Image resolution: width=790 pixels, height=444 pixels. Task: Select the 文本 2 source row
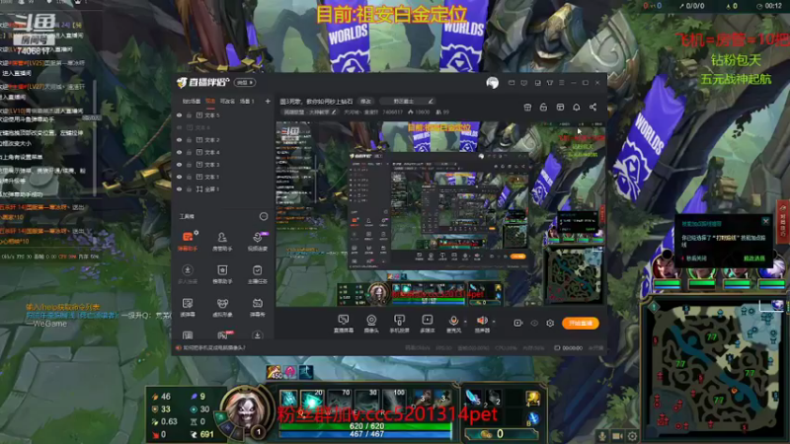[x=221, y=140]
